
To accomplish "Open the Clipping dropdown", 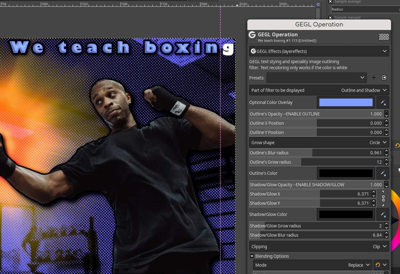I will 319,247.
